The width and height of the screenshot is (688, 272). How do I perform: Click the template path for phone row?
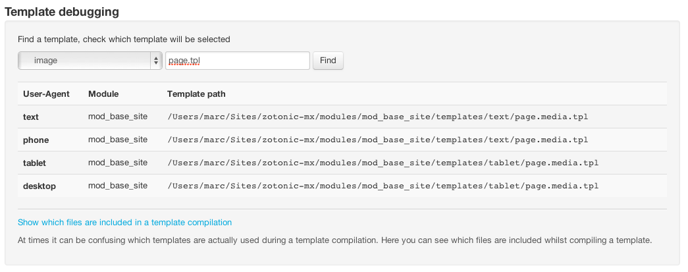[378, 140]
